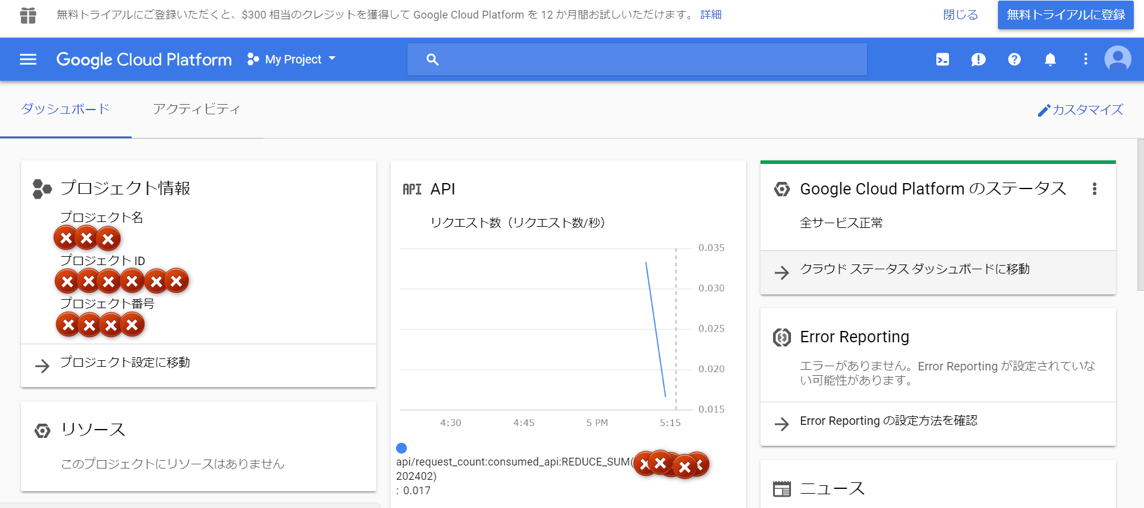
Task: Click the カスタマイズ button
Action: coord(1081,109)
